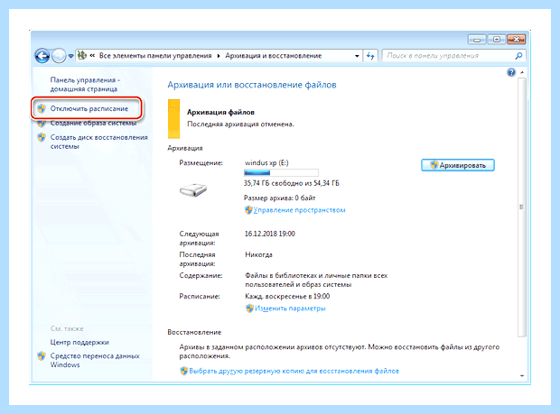The height and width of the screenshot is (414, 560).
Task: Expand breadcrumb arrow after 'Все элементы панели управления'
Action: point(219,56)
